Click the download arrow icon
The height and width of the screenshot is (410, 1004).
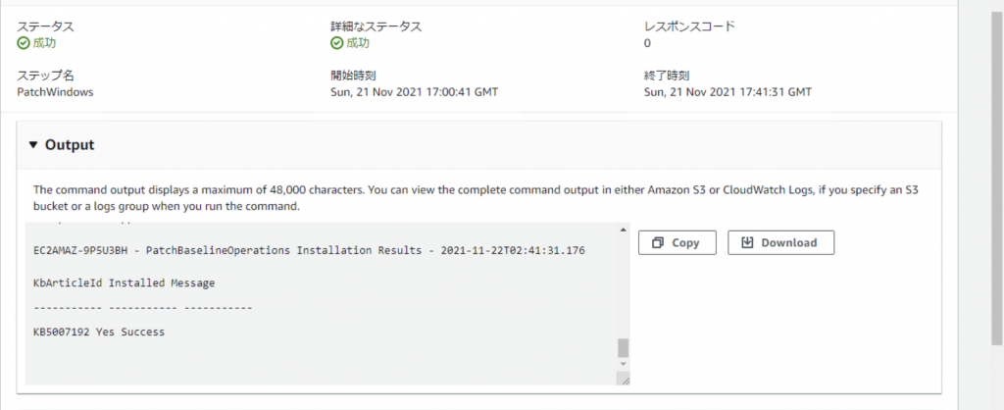pos(746,243)
